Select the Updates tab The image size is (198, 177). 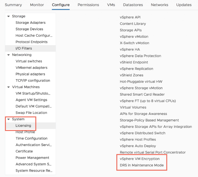coord(184,5)
